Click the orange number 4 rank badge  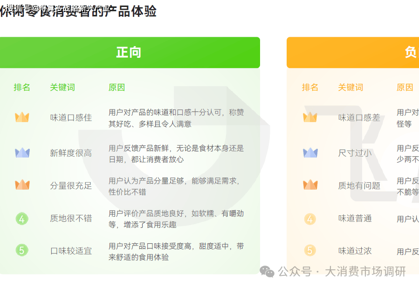(x=310, y=219)
